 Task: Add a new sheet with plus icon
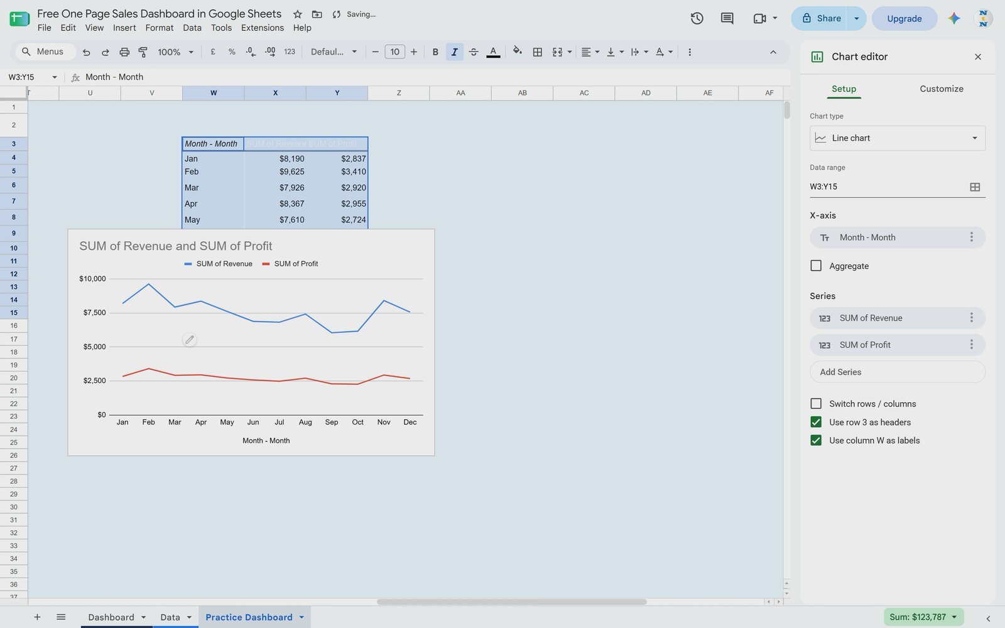tap(37, 617)
